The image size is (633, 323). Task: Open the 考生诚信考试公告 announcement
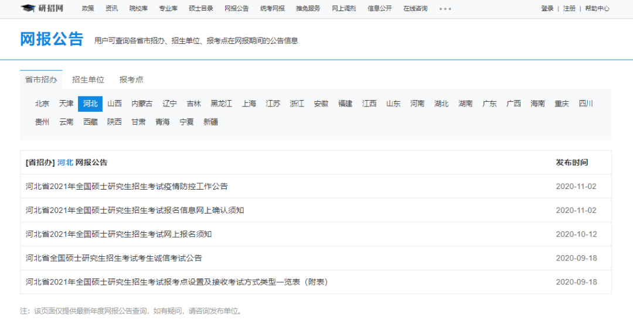click(x=114, y=258)
